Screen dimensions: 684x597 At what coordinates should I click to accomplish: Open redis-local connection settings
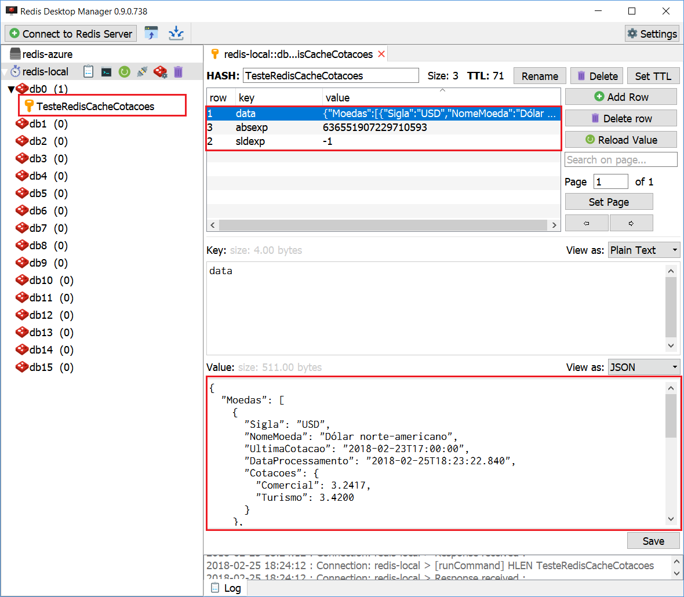point(160,71)
